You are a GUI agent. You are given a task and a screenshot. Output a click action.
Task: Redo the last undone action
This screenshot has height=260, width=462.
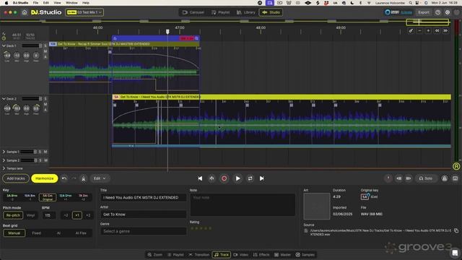(x=74, y=178)
